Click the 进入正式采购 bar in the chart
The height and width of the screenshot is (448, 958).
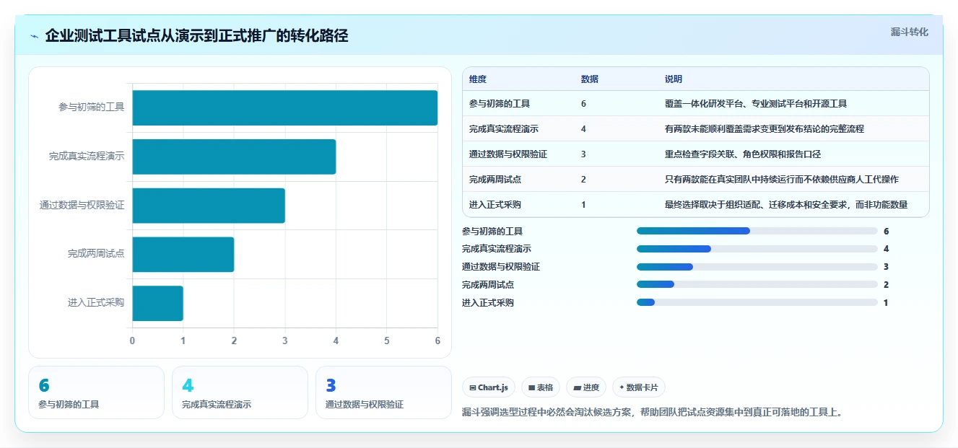[x=157, y=303]
